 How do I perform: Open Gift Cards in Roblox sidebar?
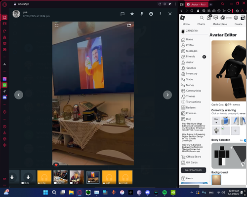coord(192,163)
